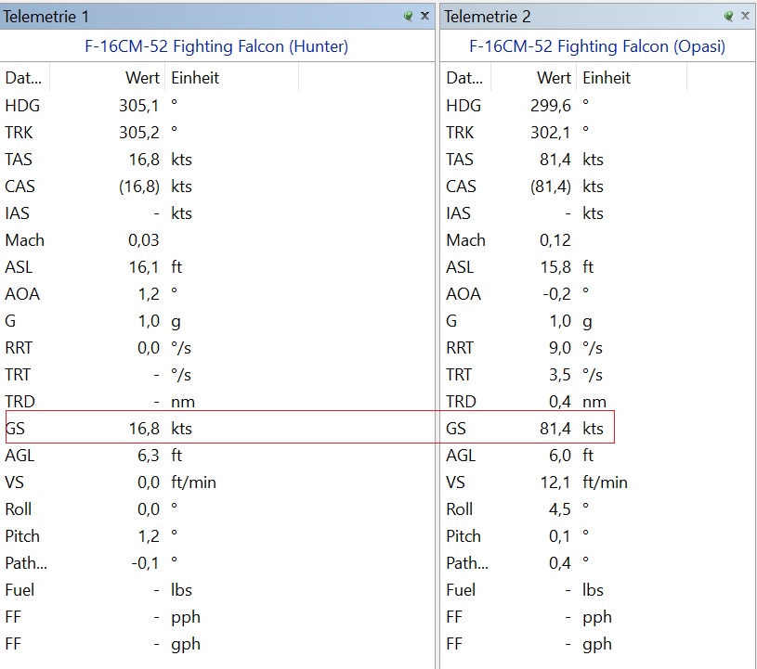This screenshot has width=757, height=669.
Task: Click the green target icon in Telemetrie 1
Action: 409,16
